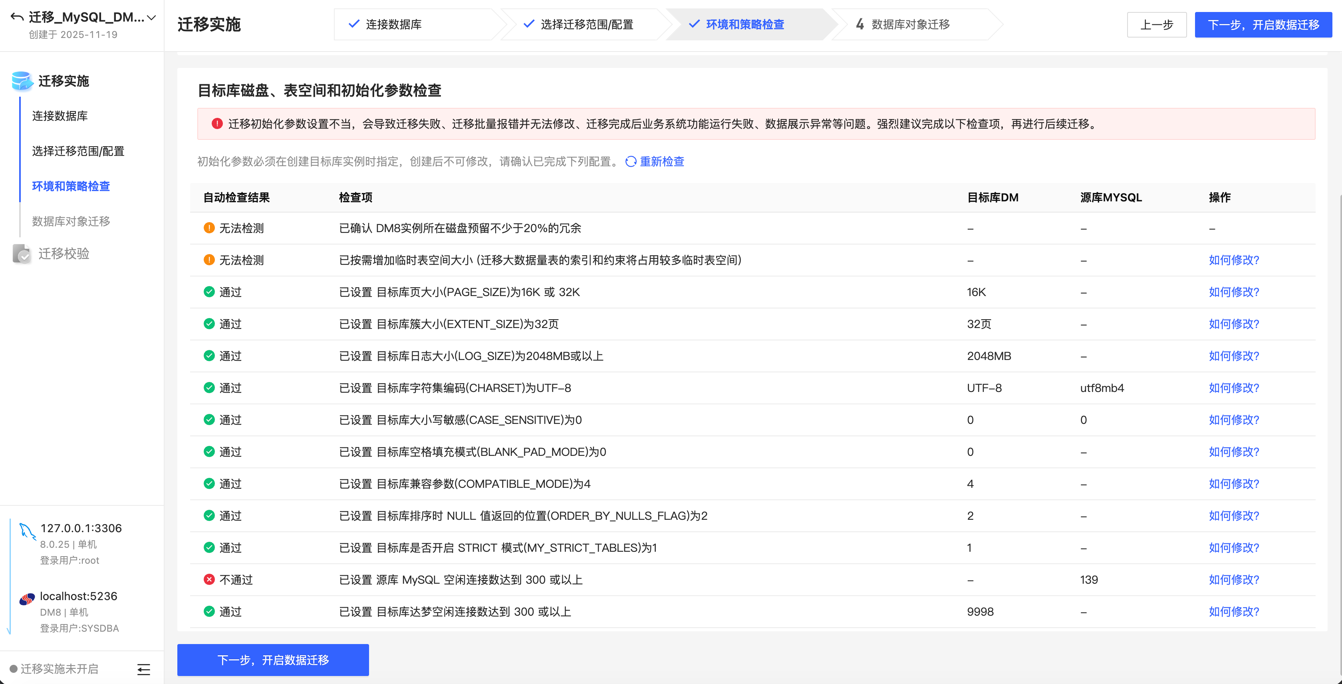Click the DM8 database logo icon
Image resolution: width=1342 pixels, height=684 pixels.
[27, 598]
